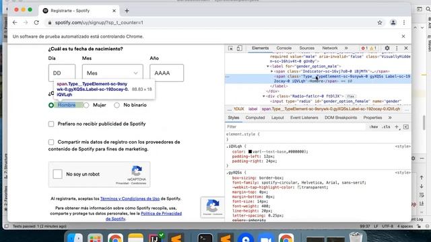The height and width of the screenshot is (242, 431).
Task: Collapse the div Radio-fatlcr-0 ftDlJX node
Action: (x=264, y=96)
